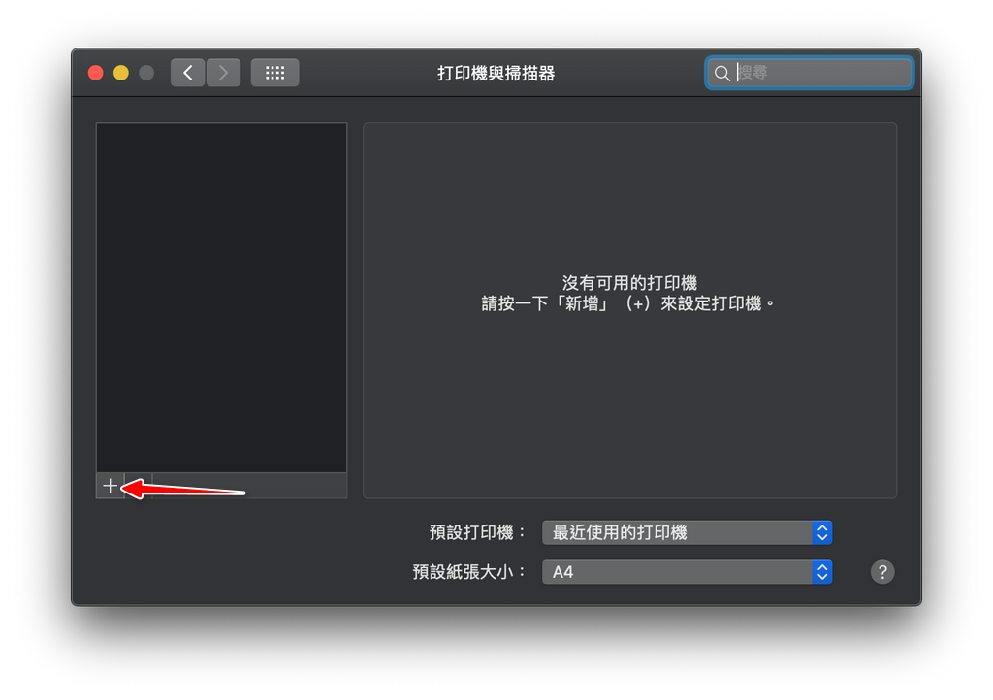Click the blue arrows of default printer popup
This screenshot has width=993, height=700.
tap(822, 532)
